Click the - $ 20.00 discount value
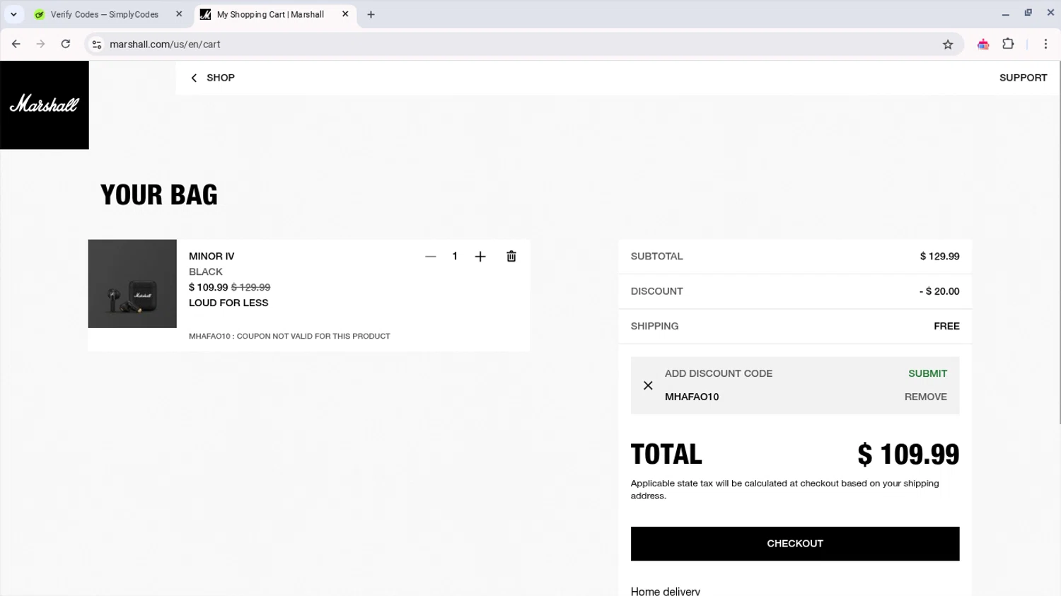 (x=939, y=291)
